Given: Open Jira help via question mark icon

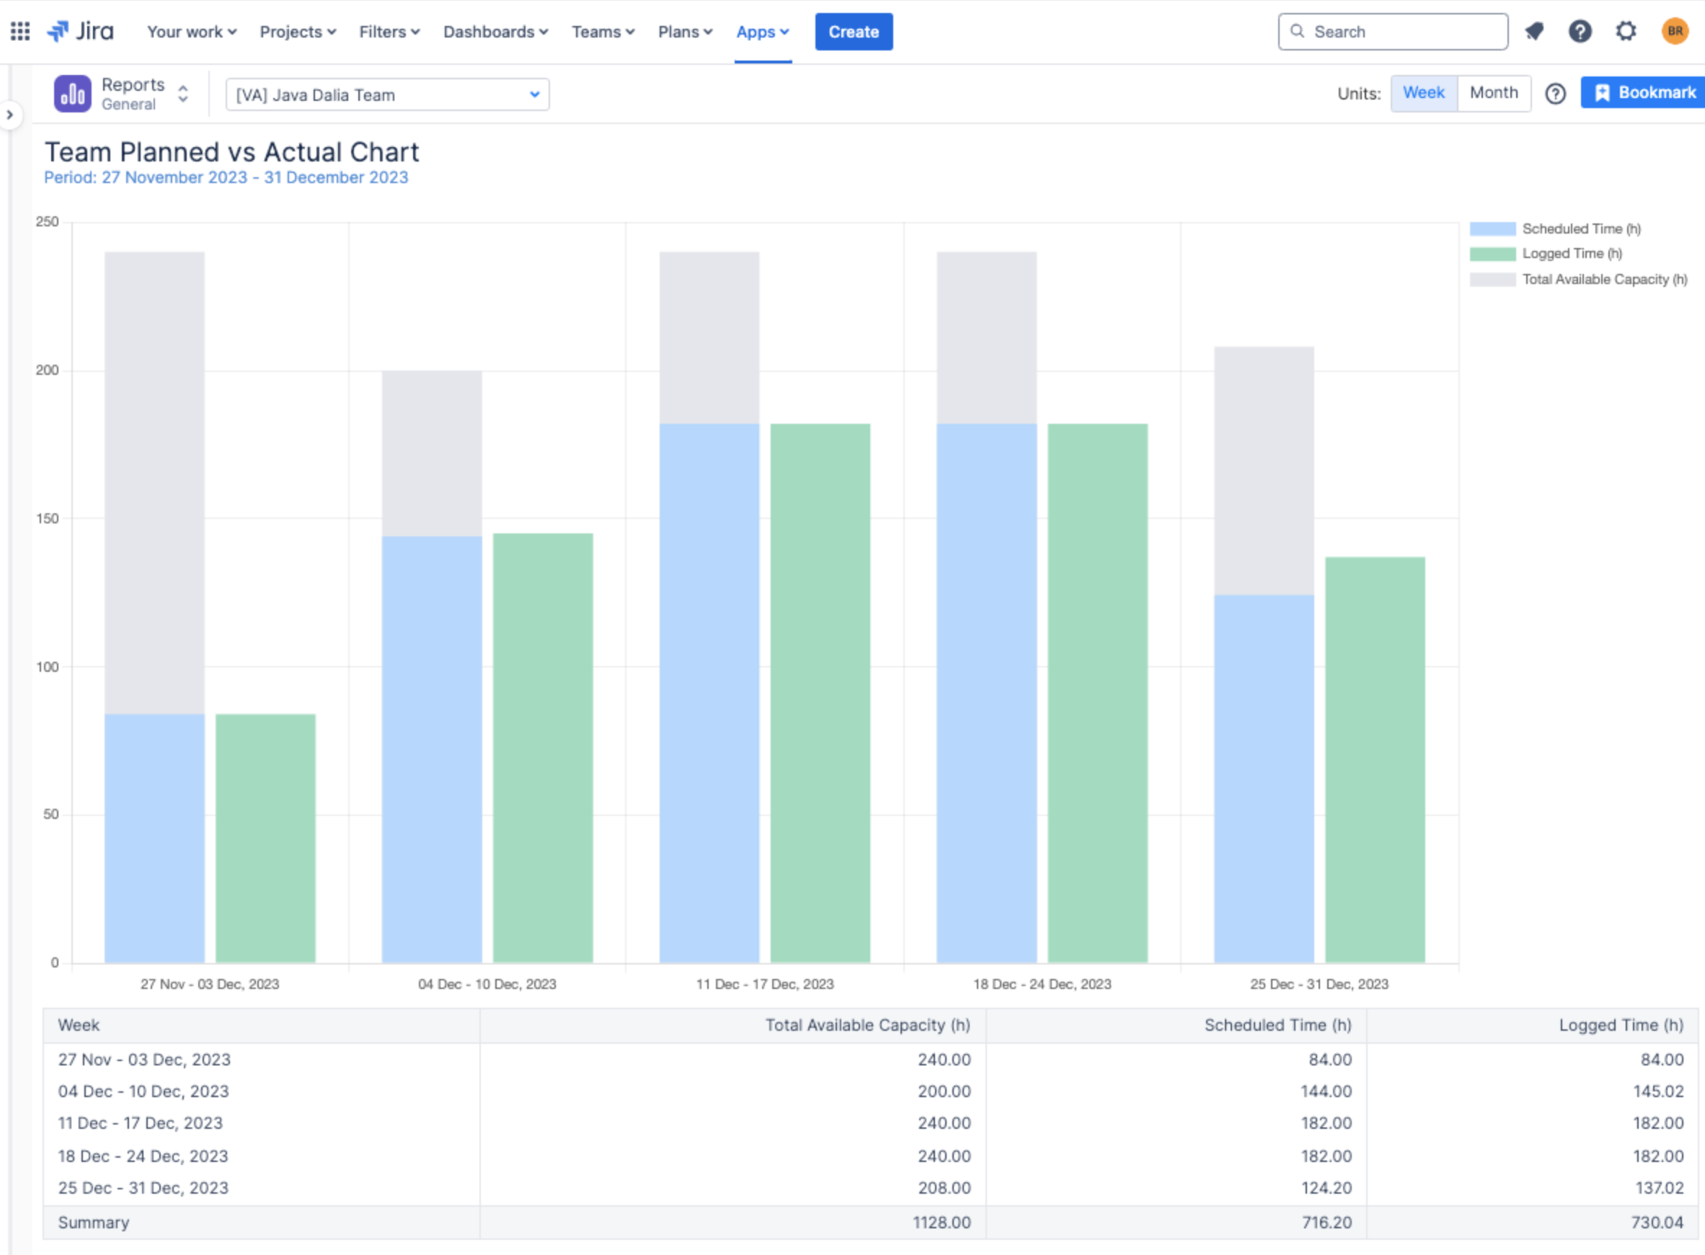Looking at the screenshot, I should 1580,31.
